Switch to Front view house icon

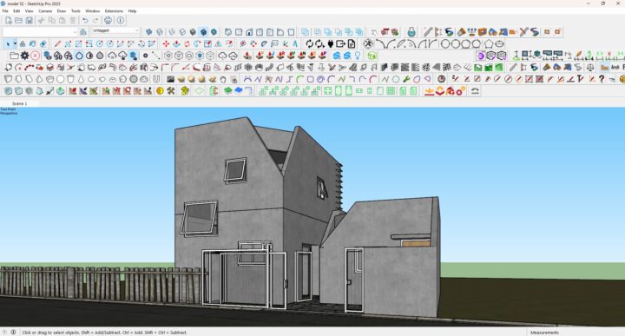pos(249,32)
